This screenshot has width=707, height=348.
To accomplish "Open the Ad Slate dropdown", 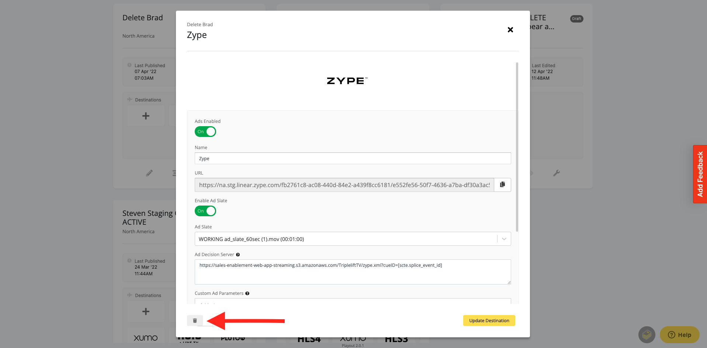I will (x=353, y=239).
